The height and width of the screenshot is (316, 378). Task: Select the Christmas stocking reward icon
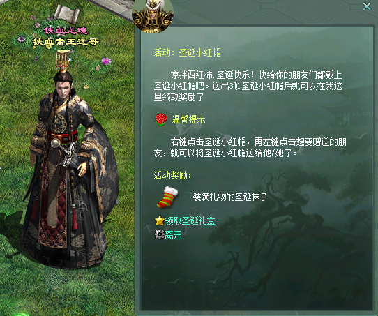[x=168, y=197]
